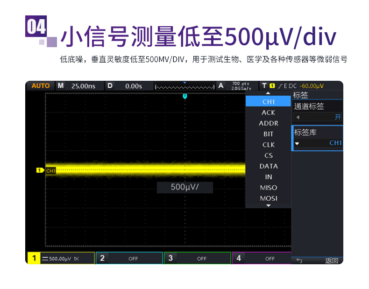Click the CH1 waveform label tag
The width and height of the screenshot is (369, 289).
50,171
